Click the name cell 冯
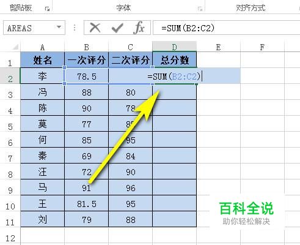 tap(42, 92)
